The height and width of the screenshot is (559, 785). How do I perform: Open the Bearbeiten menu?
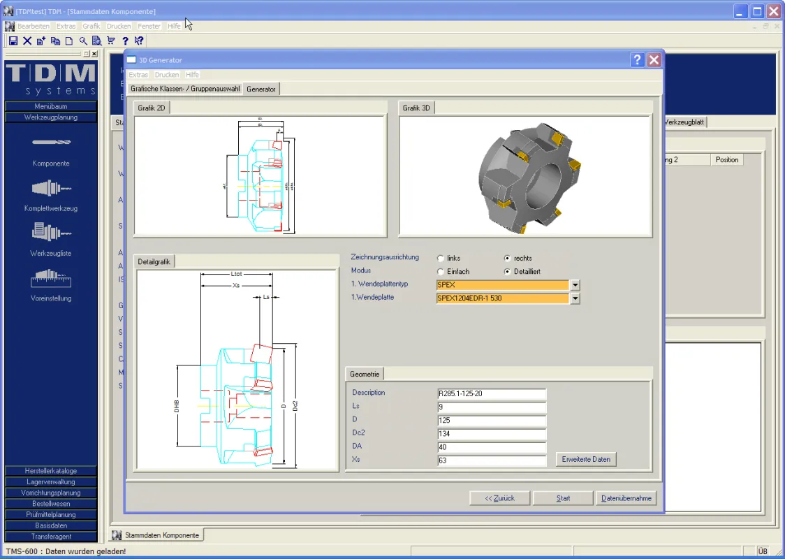pos(34,26)
